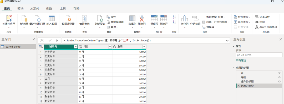Switch to the 视图 ribbon tab
This screenshot has height=104, width=284.
point(49,8)
